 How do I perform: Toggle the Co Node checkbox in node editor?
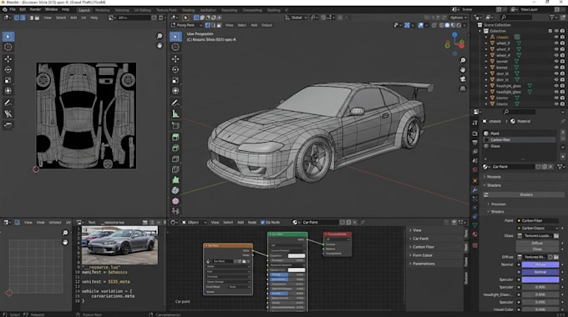(x=262, y=222)
